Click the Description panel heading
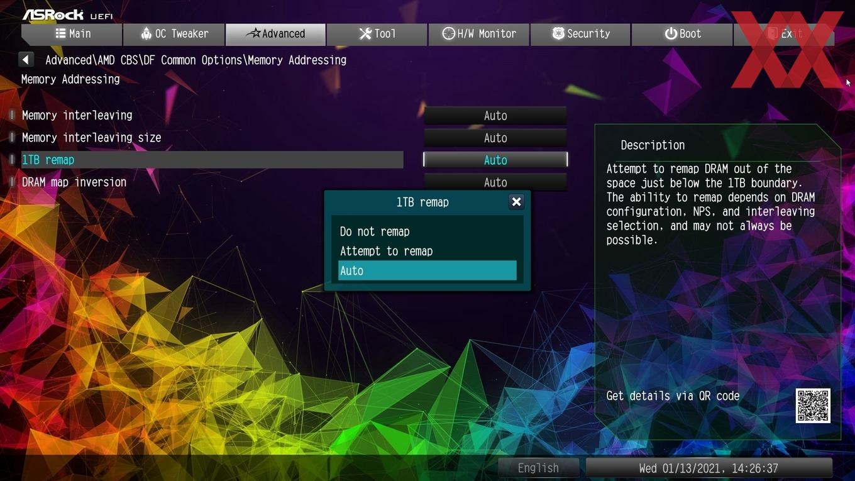Screen dimensions: 855x481 pyautogui.click(x=653, y=145)
